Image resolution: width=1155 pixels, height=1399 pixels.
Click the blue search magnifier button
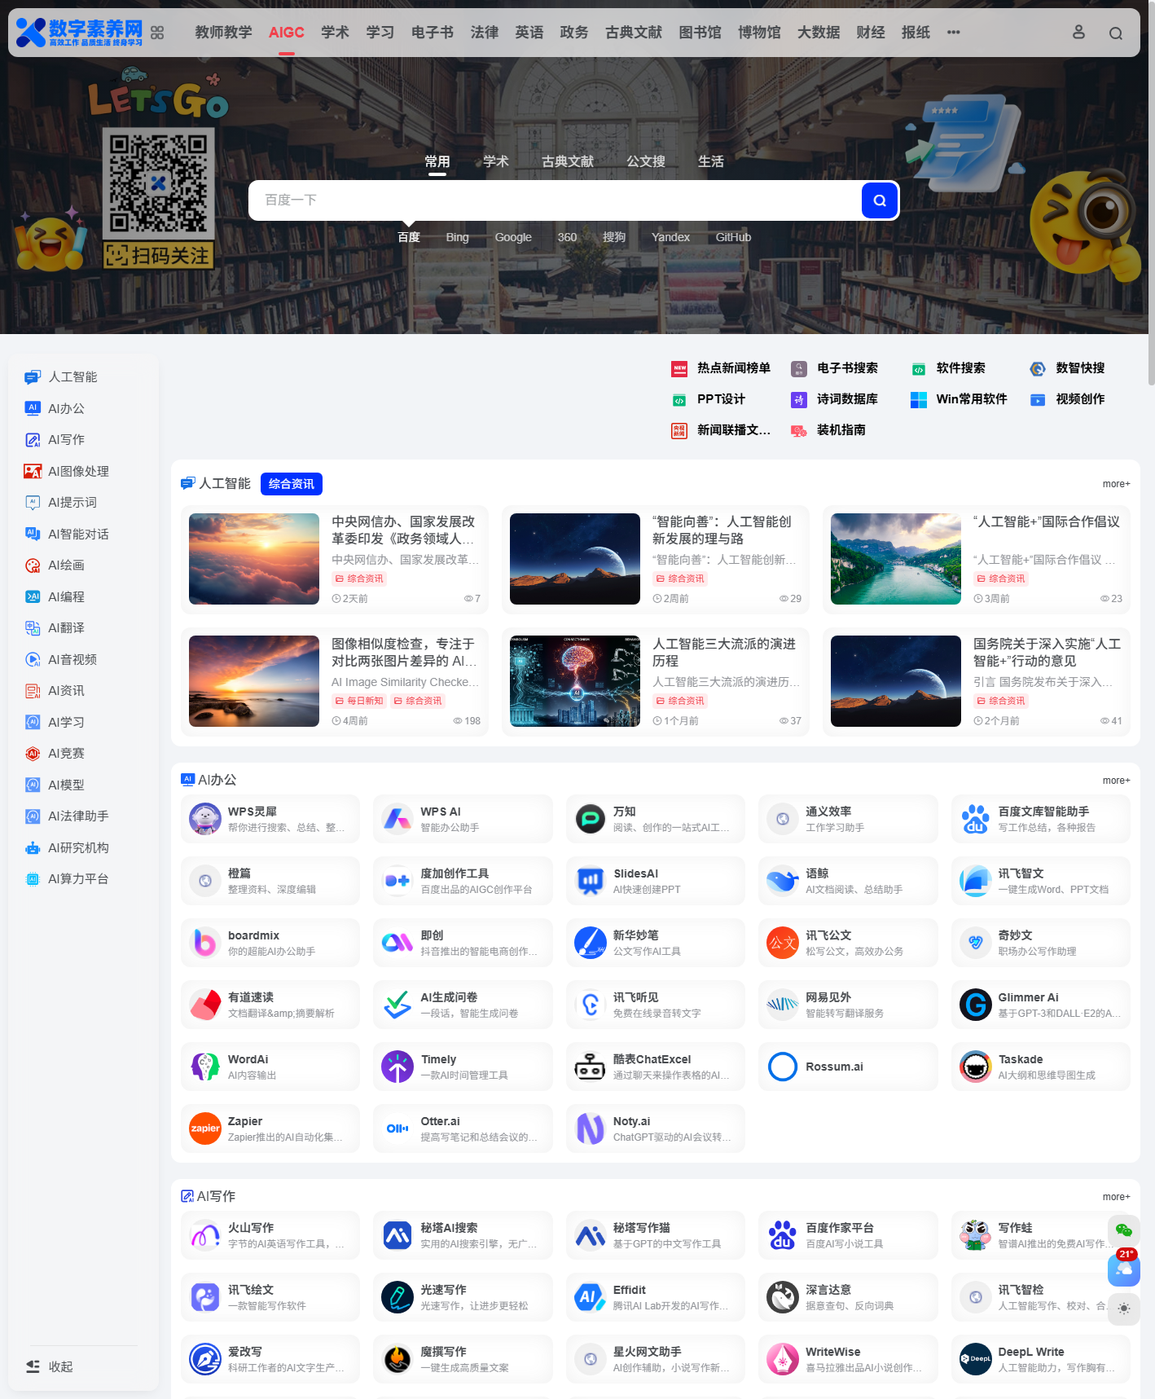880,200
